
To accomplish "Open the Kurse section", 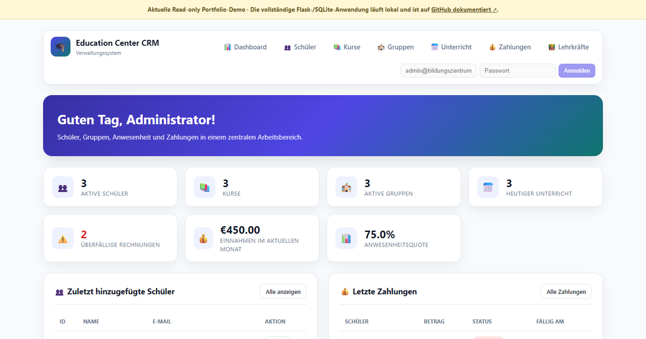I will point(347,47).
